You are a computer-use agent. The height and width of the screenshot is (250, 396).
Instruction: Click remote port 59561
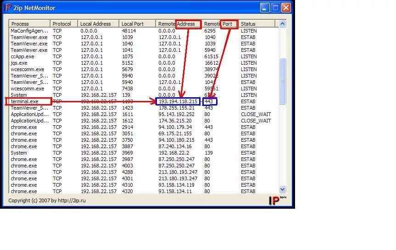[x=211, y=89]
